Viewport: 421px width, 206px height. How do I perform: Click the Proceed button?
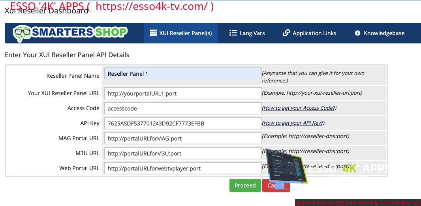point(245,185)
